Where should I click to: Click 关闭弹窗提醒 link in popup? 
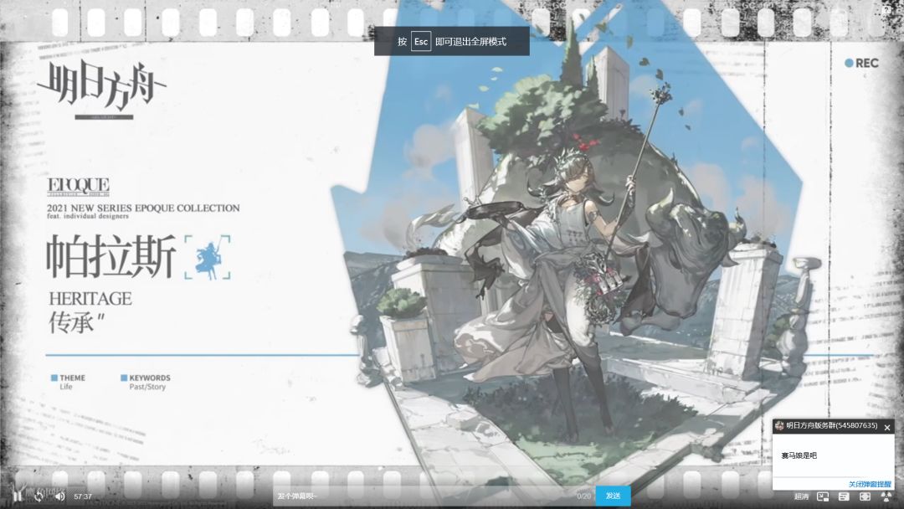coord(870,484)
